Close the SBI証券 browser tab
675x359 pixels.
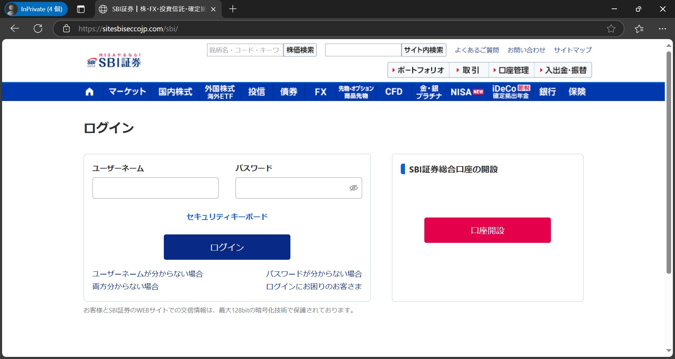(213, 9)
